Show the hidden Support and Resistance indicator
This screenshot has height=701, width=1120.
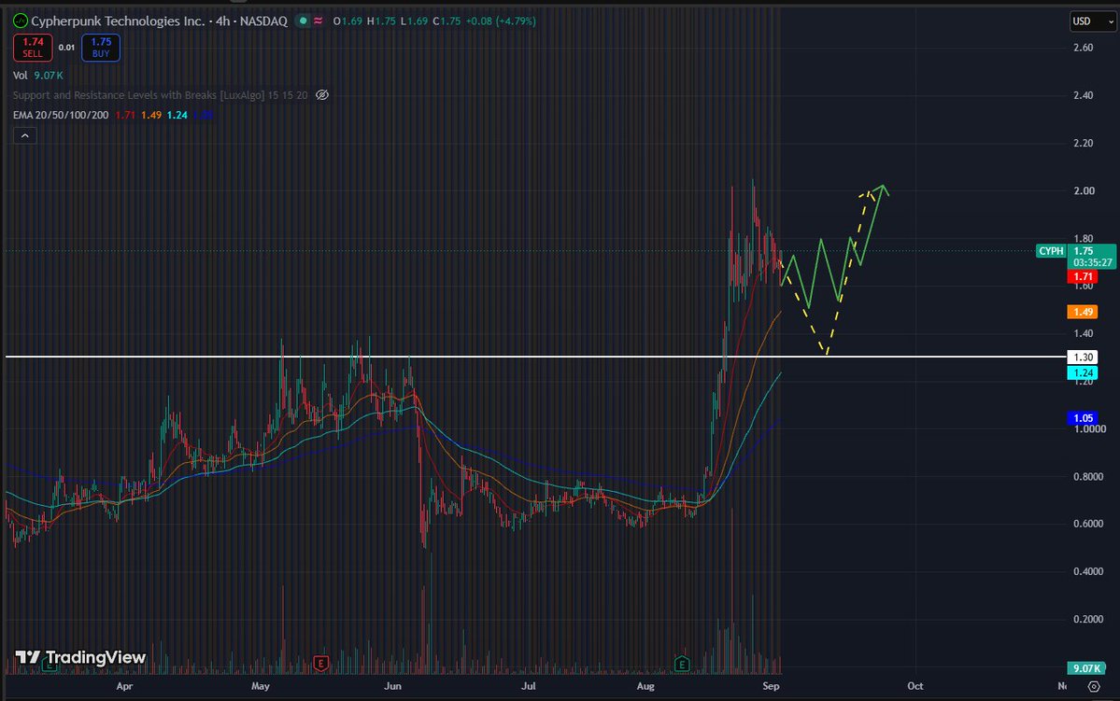click(x=322, y=95)
